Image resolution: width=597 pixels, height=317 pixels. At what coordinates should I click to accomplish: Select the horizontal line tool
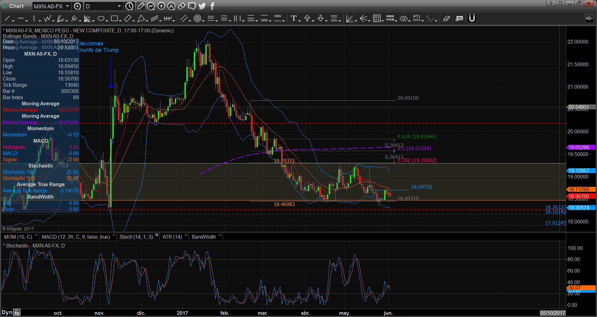click(x=21, y=19)
